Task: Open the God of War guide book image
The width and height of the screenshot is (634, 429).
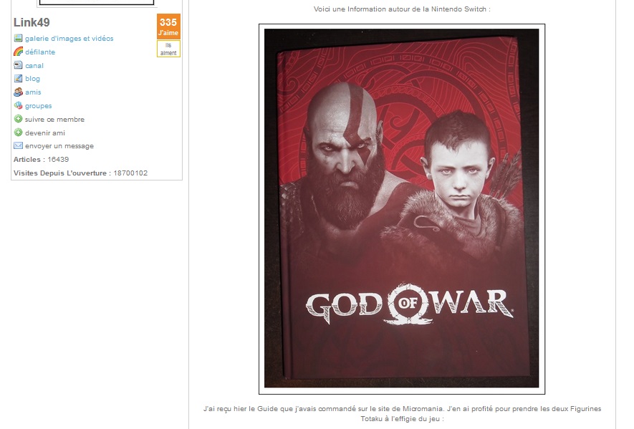Action: click(x=401, y=208)
